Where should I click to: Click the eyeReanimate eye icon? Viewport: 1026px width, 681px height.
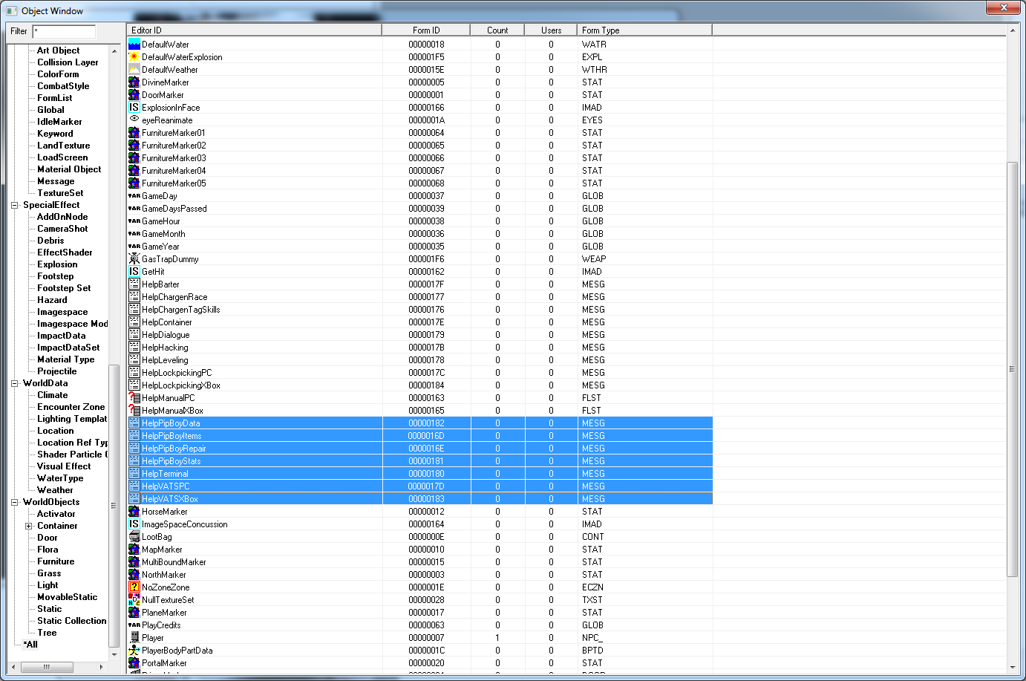134,120
